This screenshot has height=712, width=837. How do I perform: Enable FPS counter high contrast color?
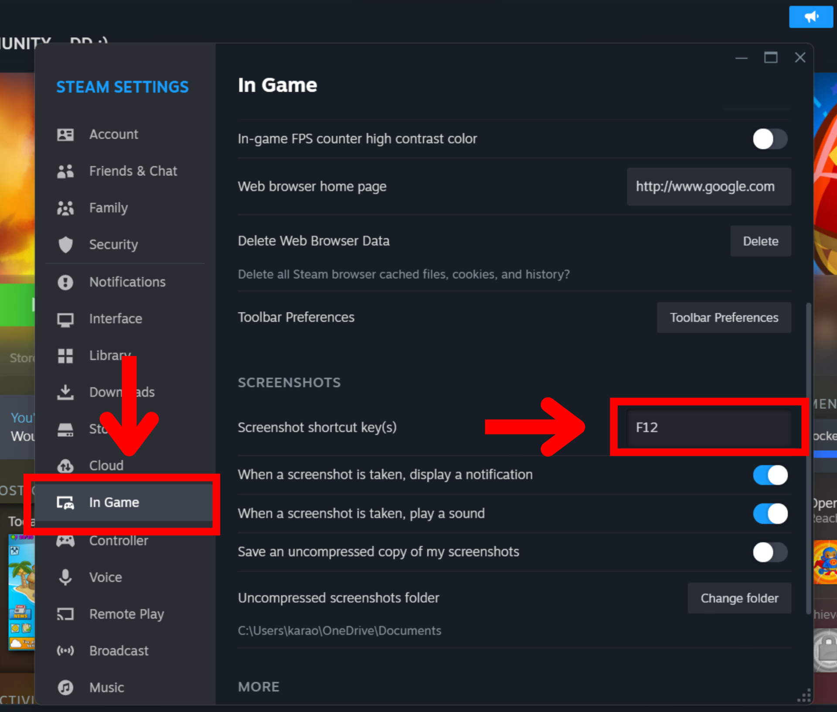coord(770,139)
